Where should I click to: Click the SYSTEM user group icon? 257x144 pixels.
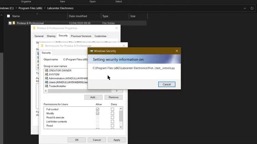47,74
